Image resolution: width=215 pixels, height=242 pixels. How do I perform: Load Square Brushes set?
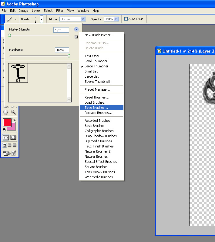click(x=102, y=167)
